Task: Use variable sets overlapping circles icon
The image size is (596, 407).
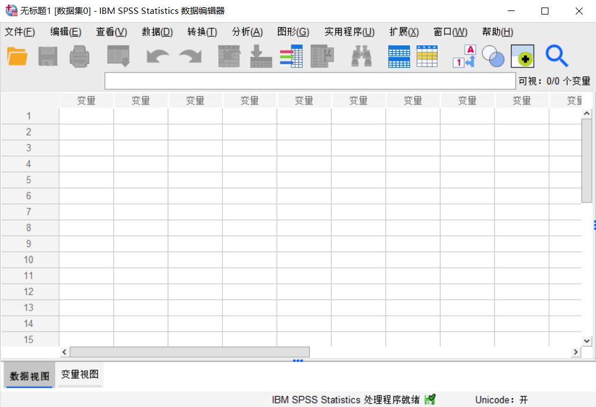Action: 493,56
